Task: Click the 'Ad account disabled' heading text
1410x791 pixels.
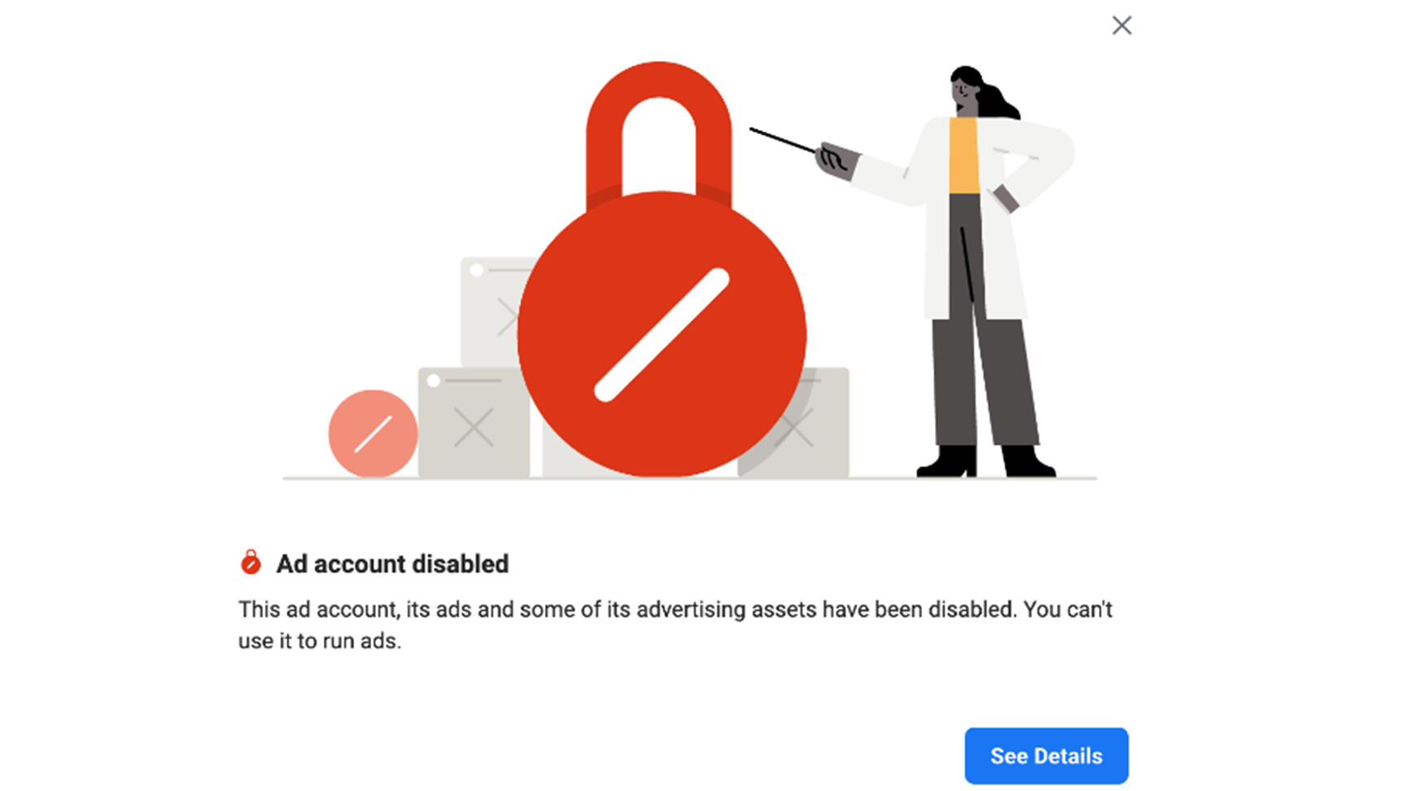Action: [392, 564]
